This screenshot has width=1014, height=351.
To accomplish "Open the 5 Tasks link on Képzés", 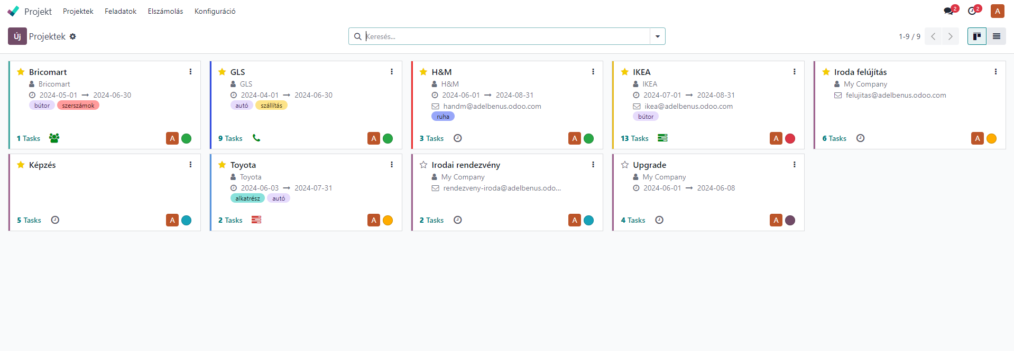I will tap(29, 220).
